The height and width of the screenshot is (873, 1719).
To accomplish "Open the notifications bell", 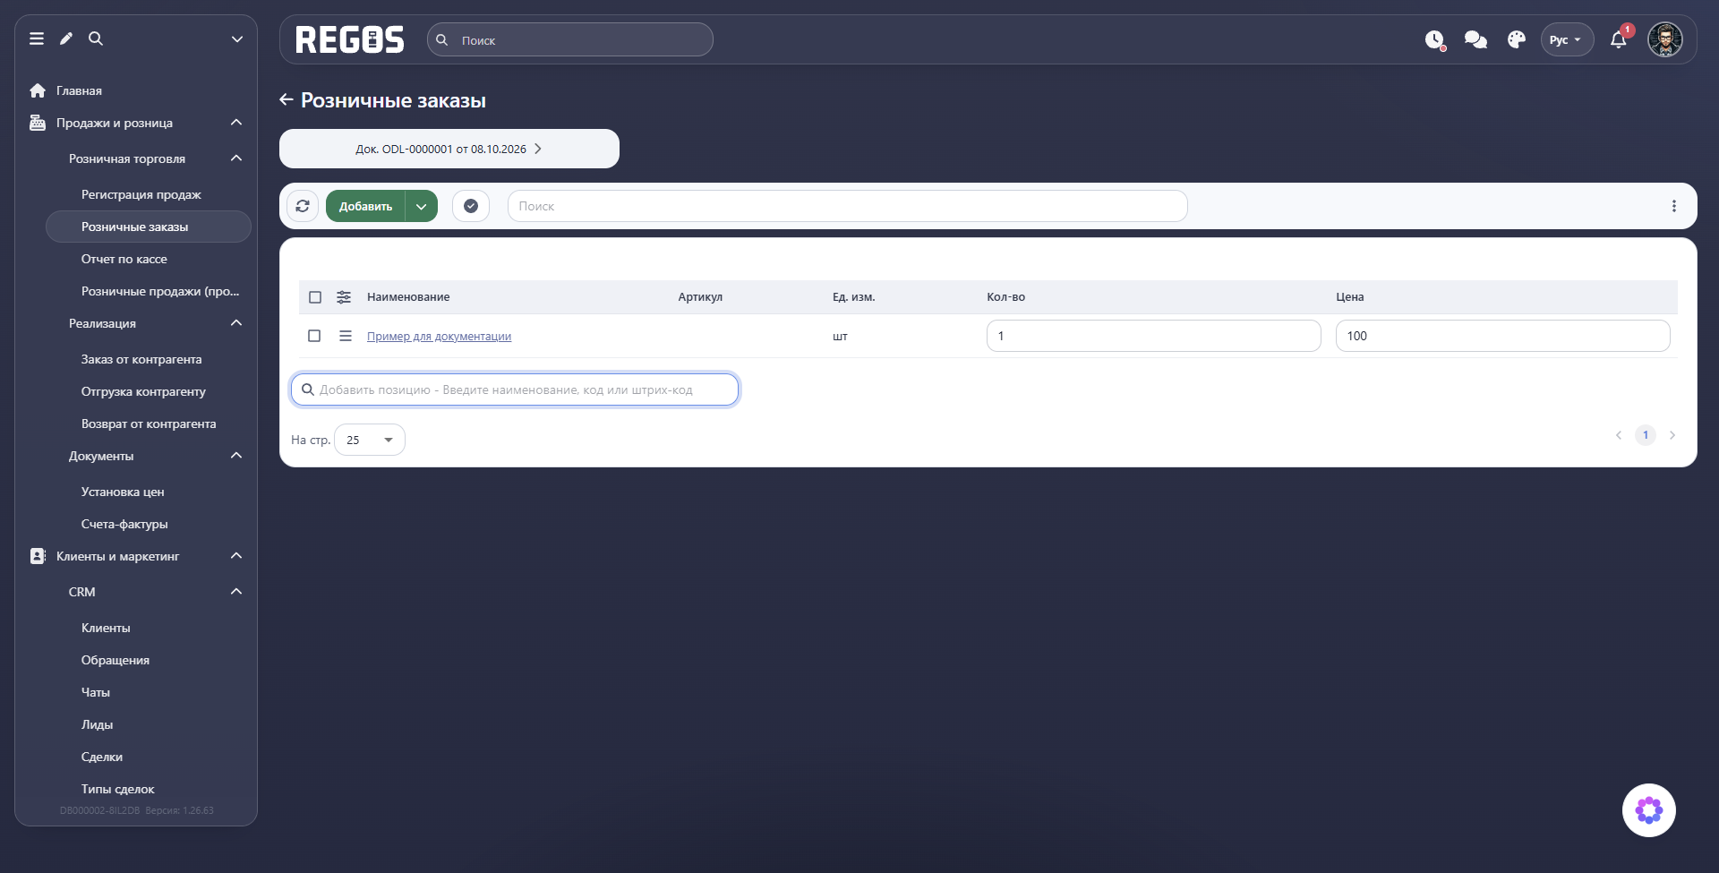I will tap(1619, 39).
